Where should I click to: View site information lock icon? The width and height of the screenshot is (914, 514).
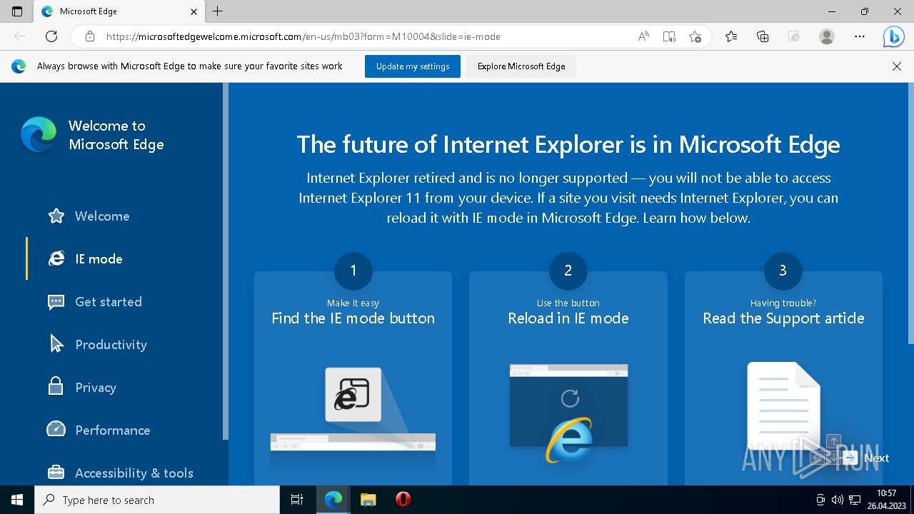[x=90, y=36]
